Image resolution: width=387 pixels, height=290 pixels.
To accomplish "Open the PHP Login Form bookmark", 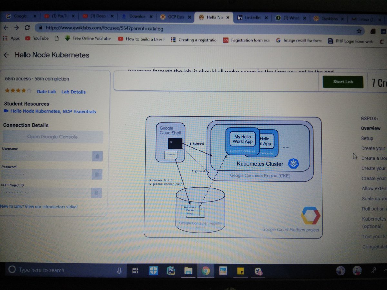I will coord(351,41).
